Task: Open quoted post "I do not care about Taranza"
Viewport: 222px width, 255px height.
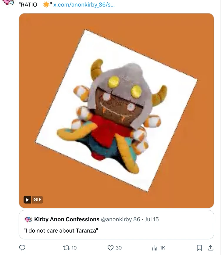Action: point(116,224)
